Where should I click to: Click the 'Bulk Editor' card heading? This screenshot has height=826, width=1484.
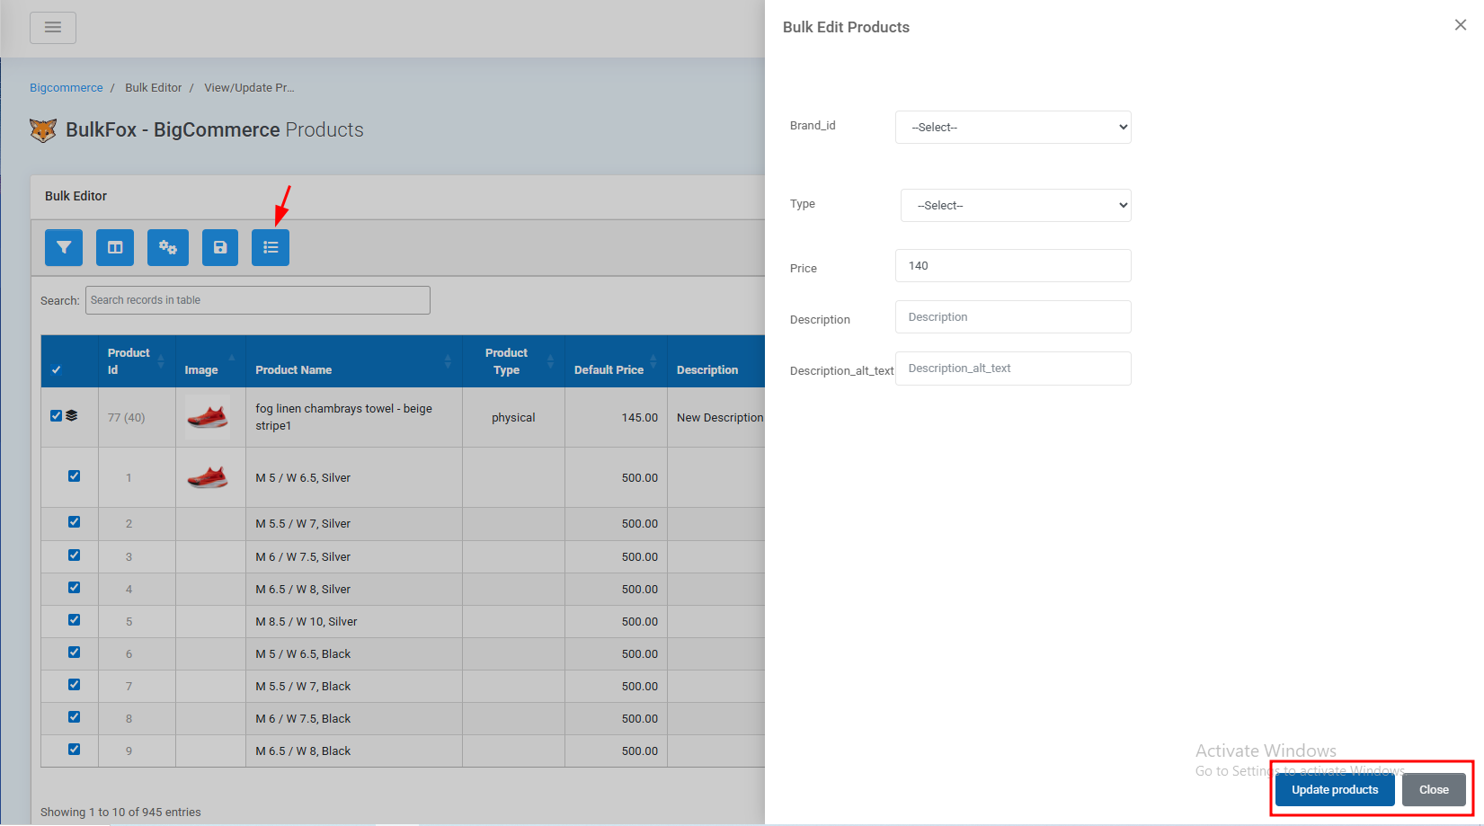[76, 196]
